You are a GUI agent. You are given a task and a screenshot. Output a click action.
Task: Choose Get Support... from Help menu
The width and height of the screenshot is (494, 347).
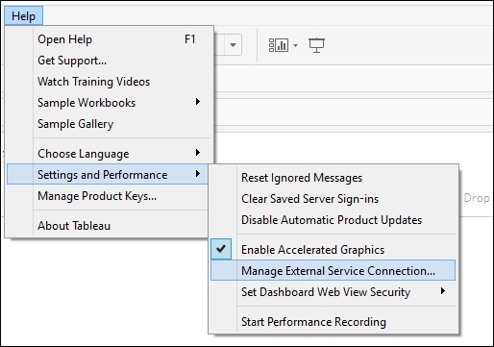tap(108, 61)
